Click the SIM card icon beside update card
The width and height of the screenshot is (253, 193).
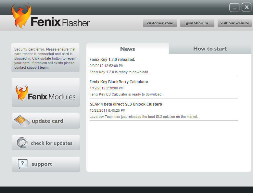[22, 121]
